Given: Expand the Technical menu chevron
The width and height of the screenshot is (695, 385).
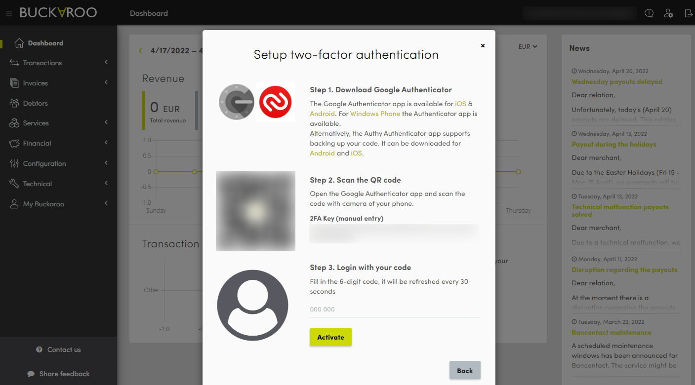Looking at the screenshot, I should pos(106,183).
